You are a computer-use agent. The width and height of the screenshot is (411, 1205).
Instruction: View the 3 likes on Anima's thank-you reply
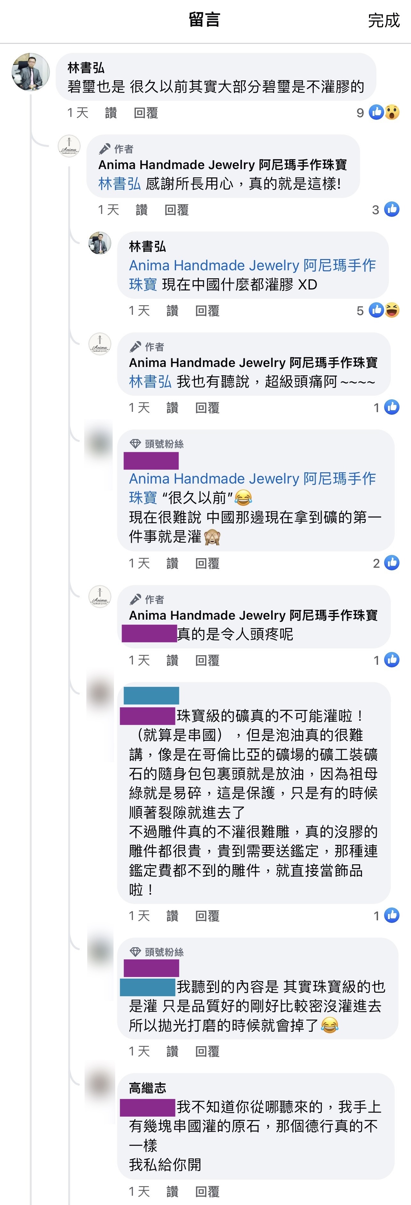[386, 209]
